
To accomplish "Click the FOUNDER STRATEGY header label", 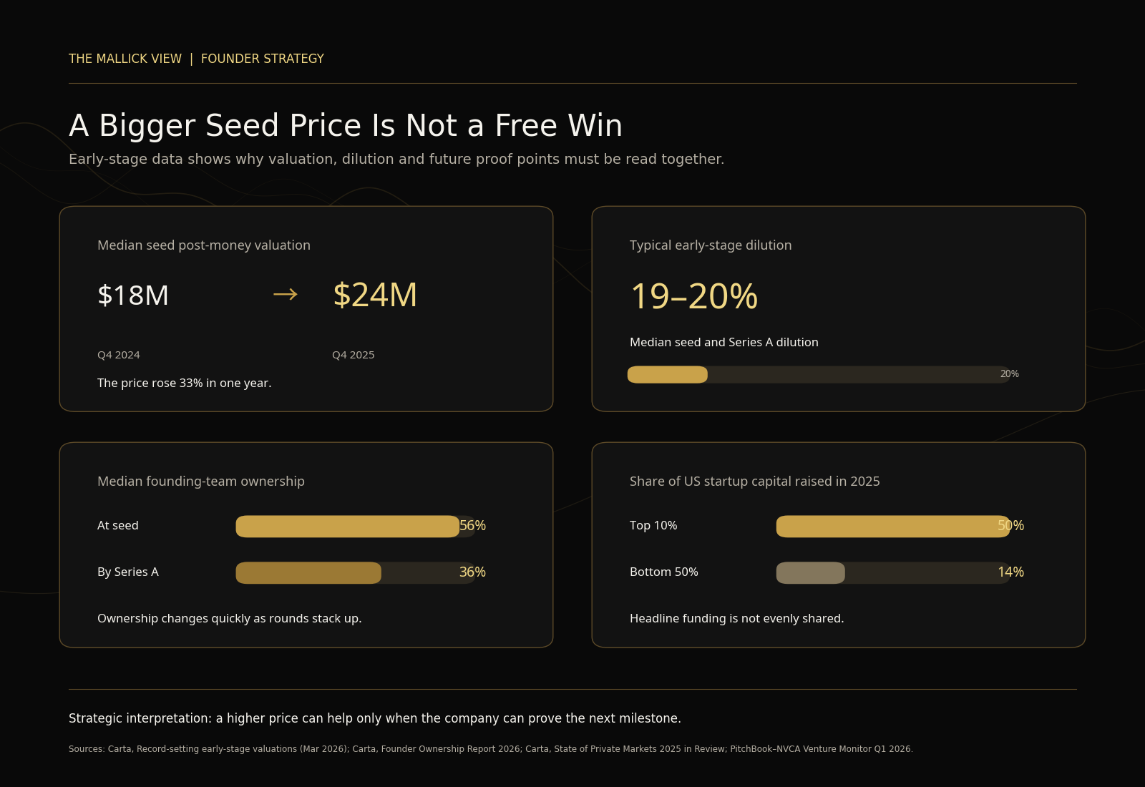I will click(262, 59).
